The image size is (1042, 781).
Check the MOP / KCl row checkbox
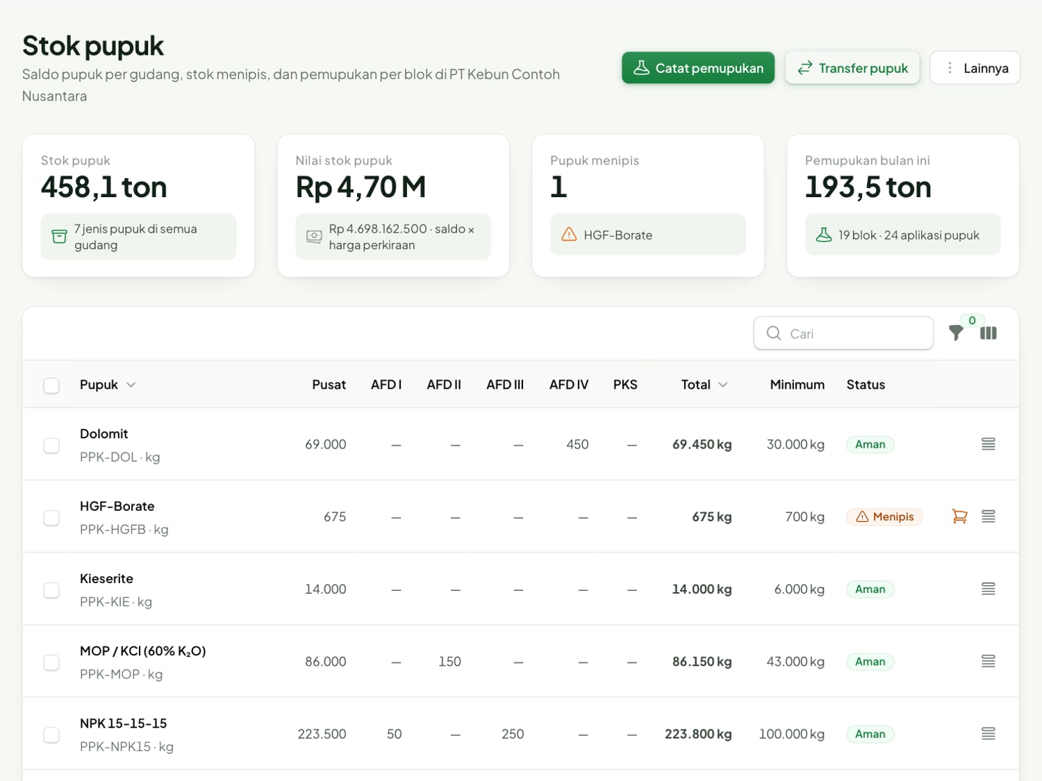(51, 662)
